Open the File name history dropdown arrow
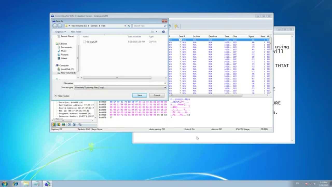 point(165,83)
